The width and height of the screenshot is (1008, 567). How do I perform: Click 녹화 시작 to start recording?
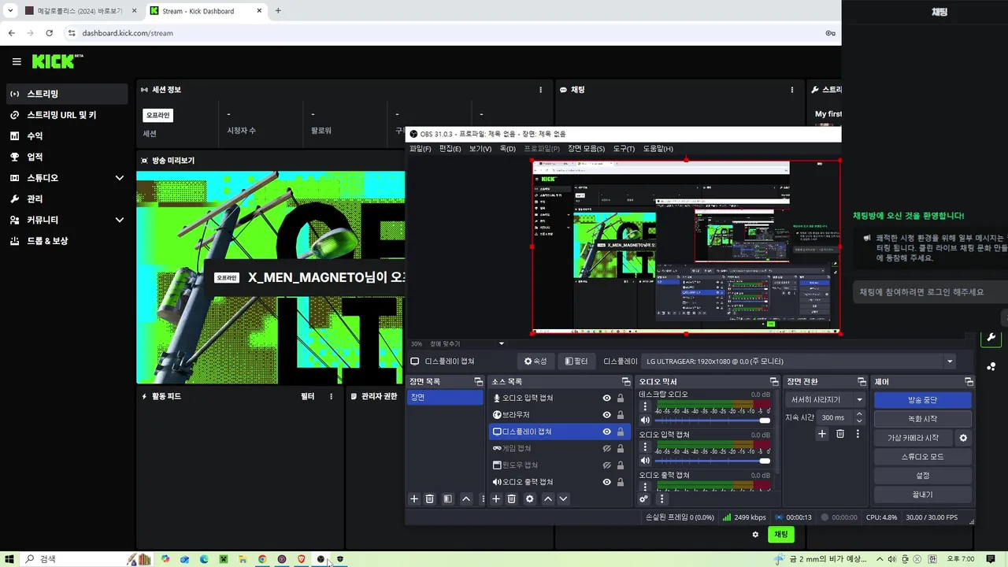coord(922,419)
